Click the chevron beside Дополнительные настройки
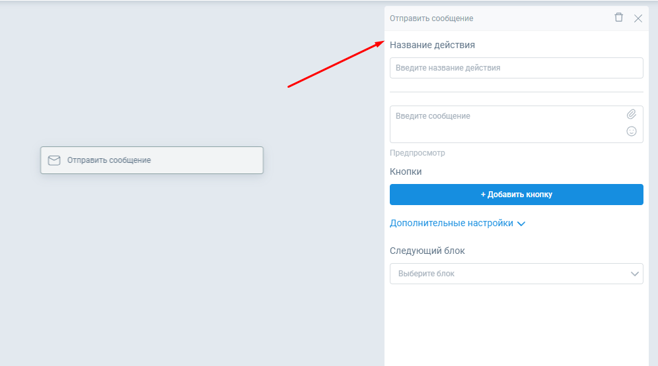 pyautogui.click(x=521, y=224)
